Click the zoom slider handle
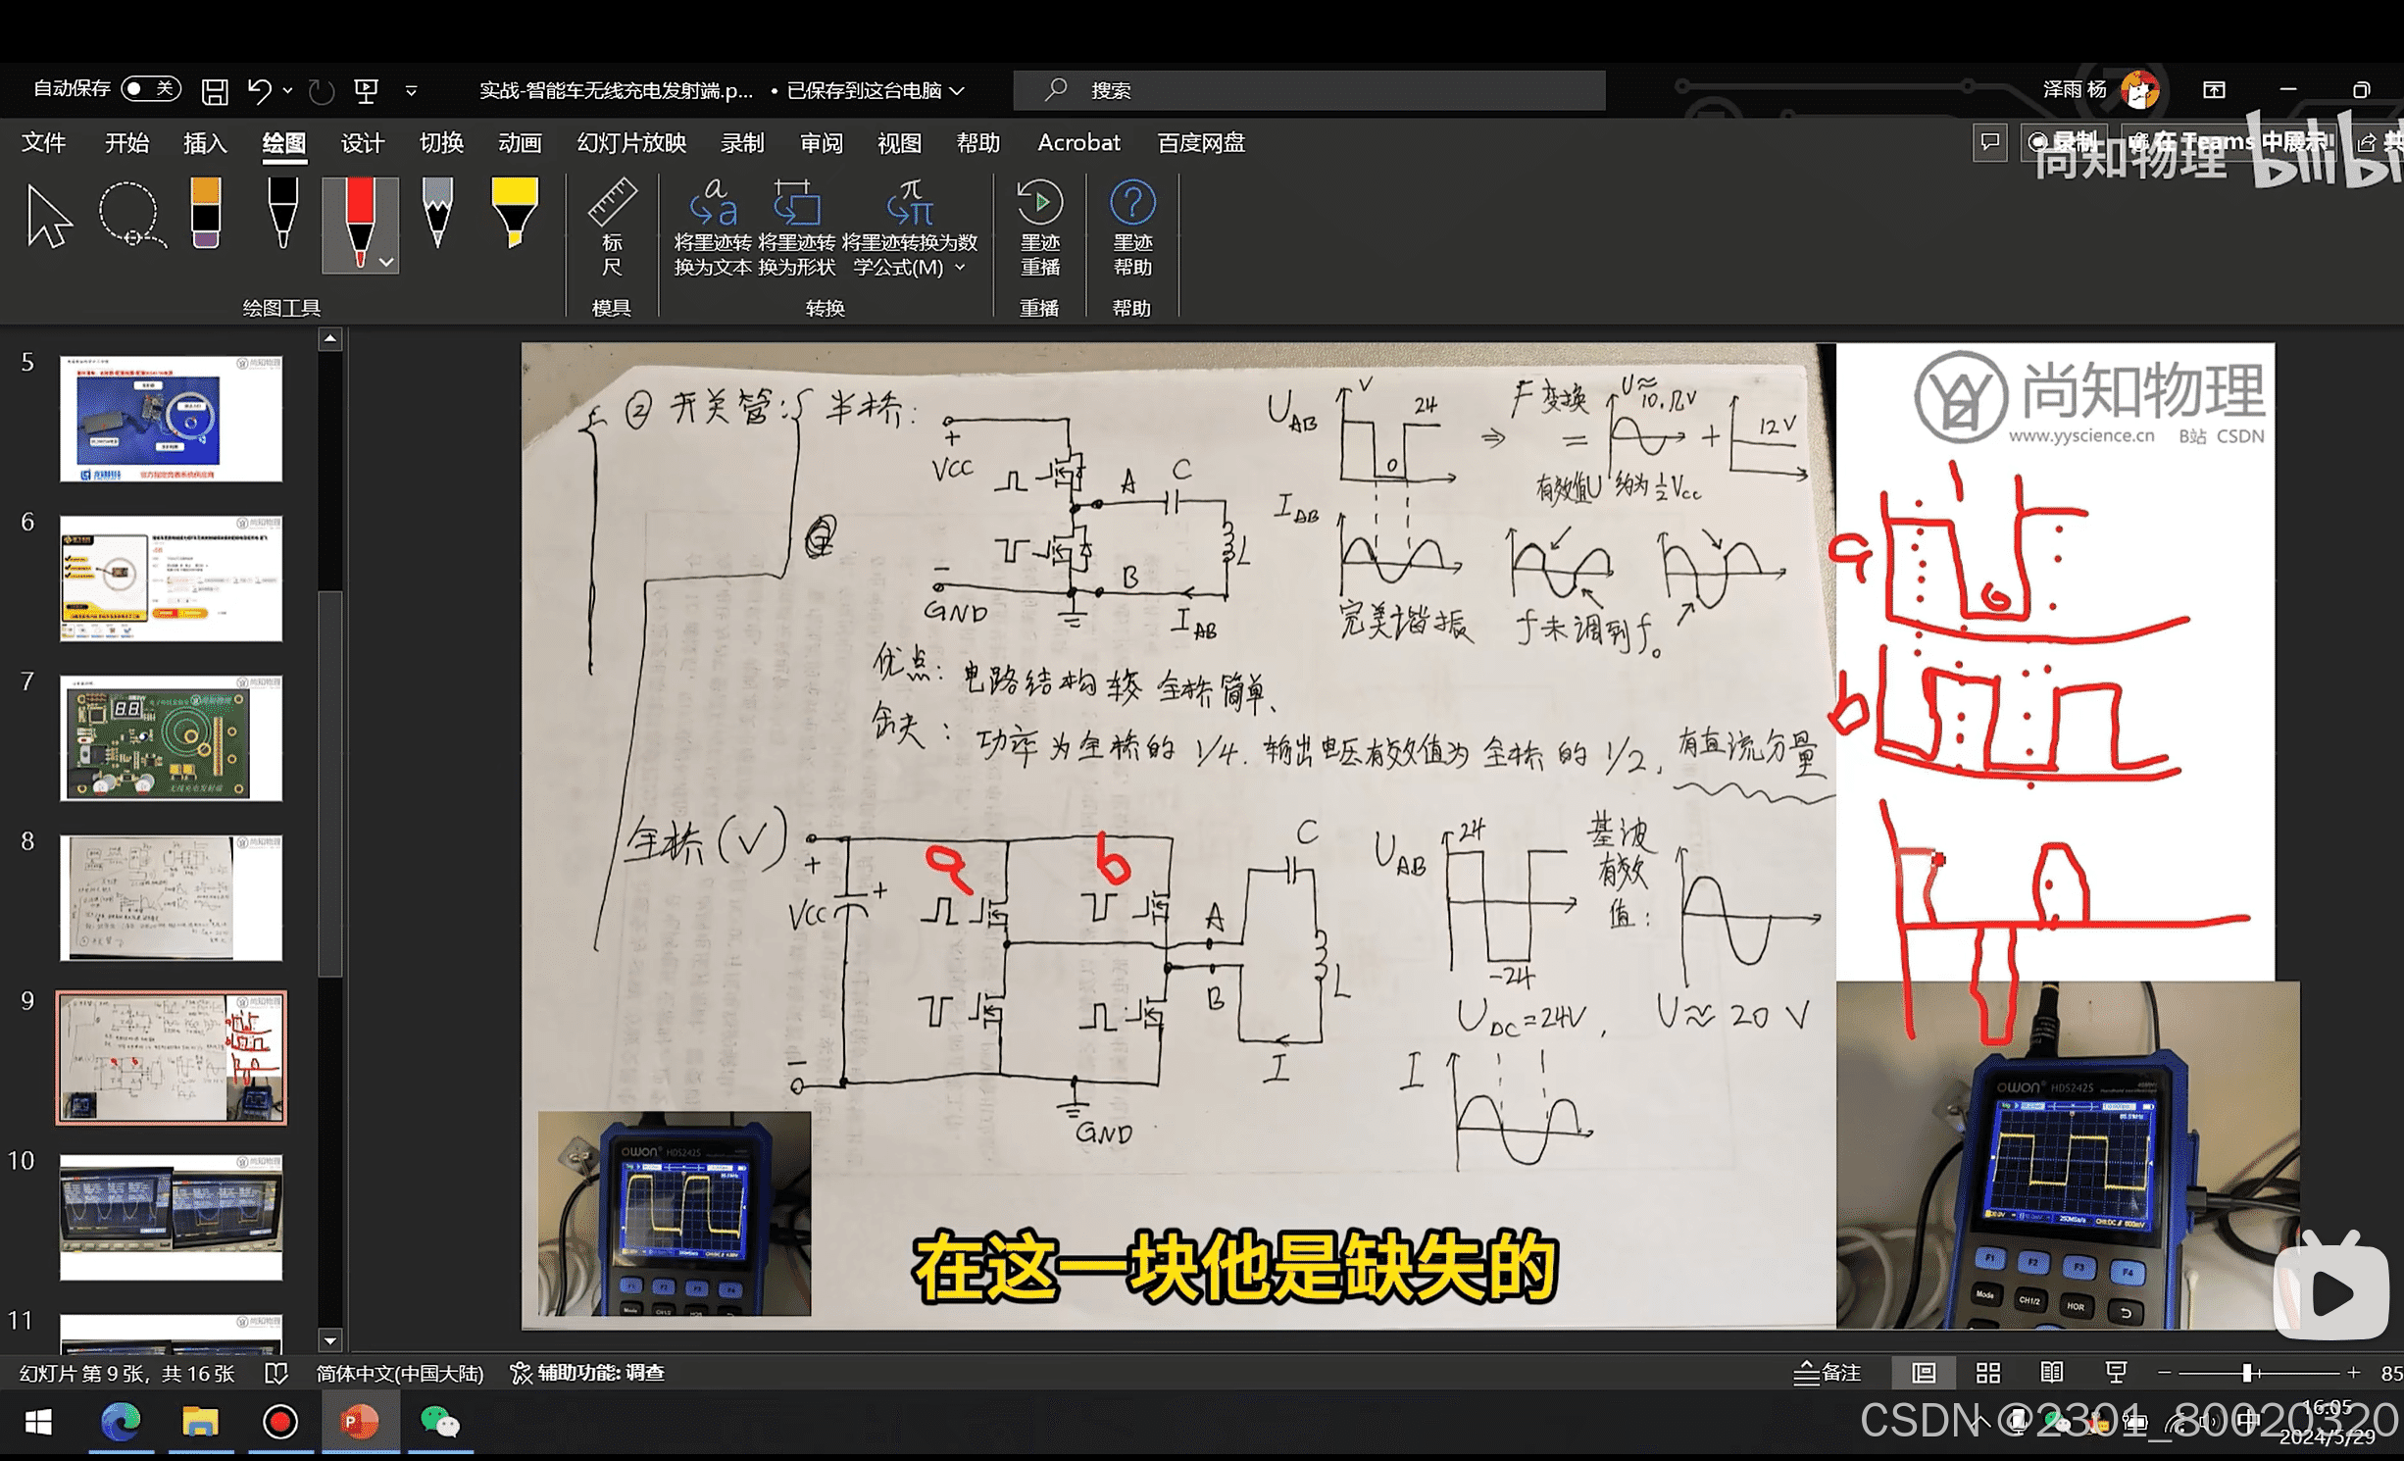2404x1461 pixels. pyautogui.click(x=2246, y=1373)
